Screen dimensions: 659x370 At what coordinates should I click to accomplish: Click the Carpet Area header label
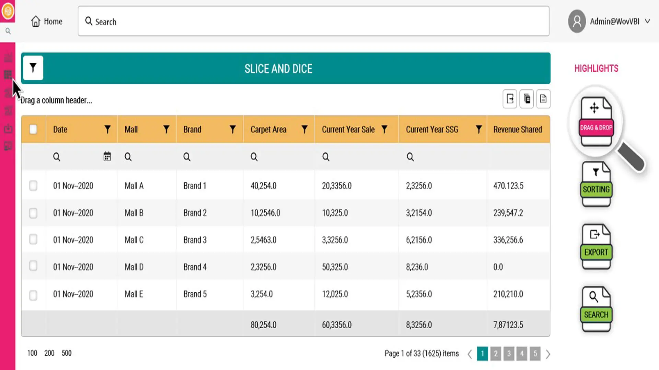[x=268, y=129]
